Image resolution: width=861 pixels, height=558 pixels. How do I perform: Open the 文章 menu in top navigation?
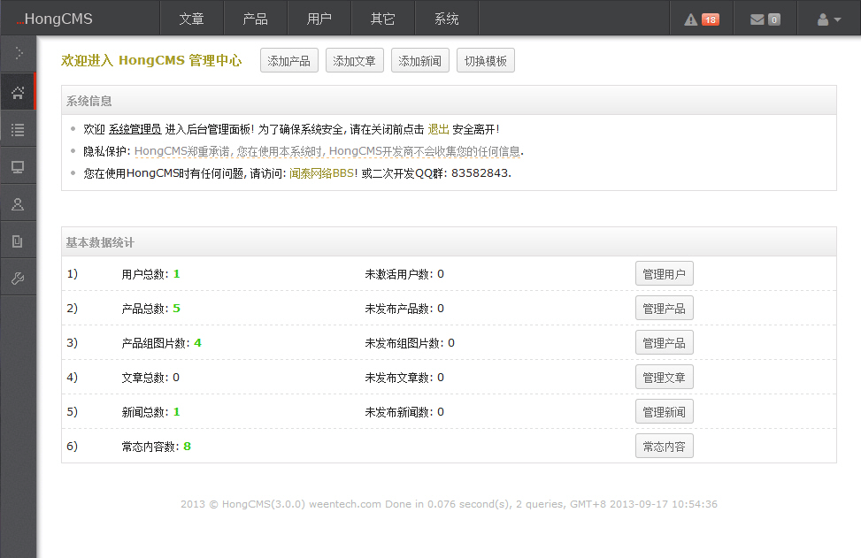pyautogui.click(x=191, y=19)
